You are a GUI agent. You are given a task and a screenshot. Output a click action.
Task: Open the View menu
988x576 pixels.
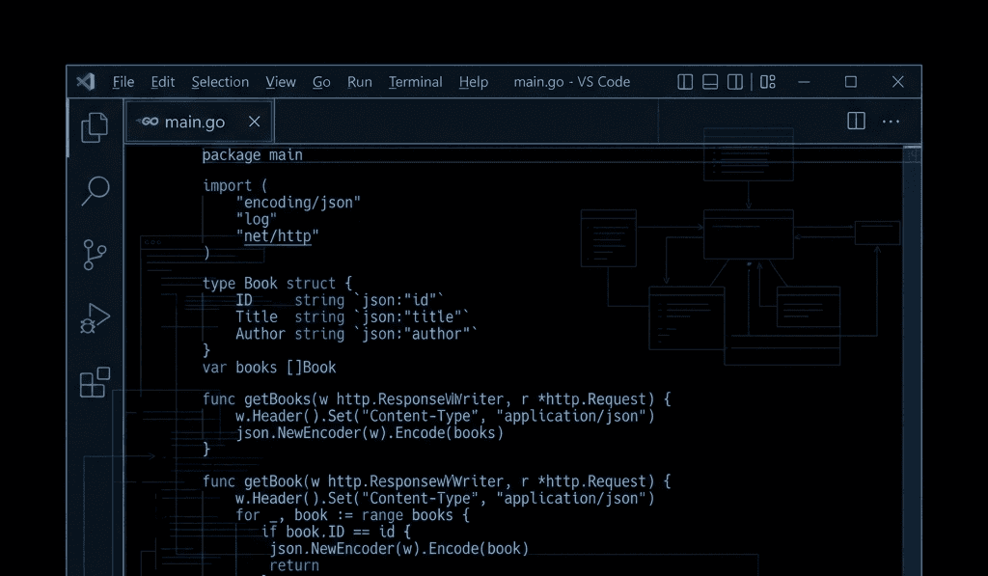281,82
